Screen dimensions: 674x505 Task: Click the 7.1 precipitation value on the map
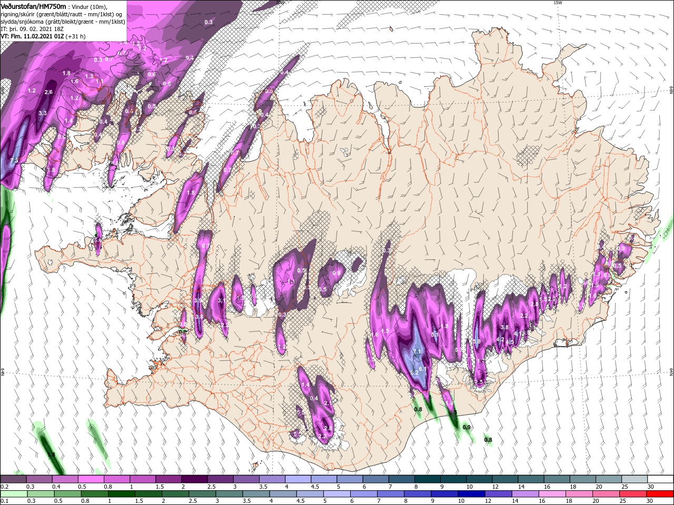click(x=418, y=351)
